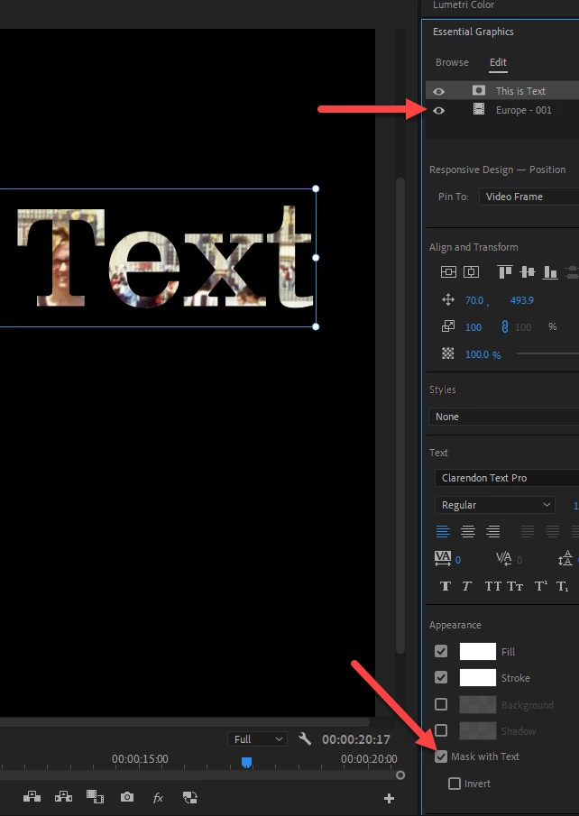Click the tracking value 0
Screen dimensions: 579x816
click(457, 560)
